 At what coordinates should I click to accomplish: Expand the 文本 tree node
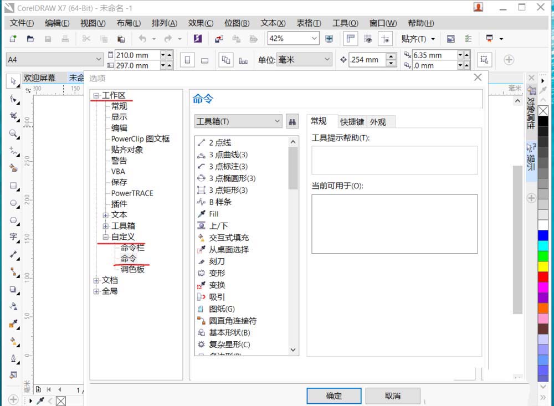105,215
